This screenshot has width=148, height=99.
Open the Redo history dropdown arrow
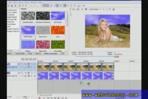(x=40, y=6)
